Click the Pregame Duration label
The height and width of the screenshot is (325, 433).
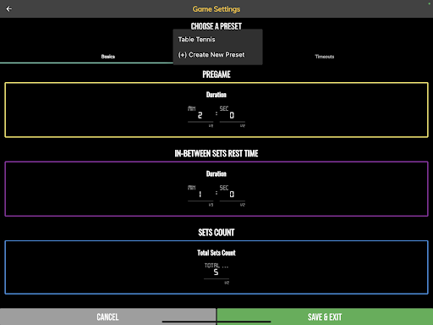(216, 95)
